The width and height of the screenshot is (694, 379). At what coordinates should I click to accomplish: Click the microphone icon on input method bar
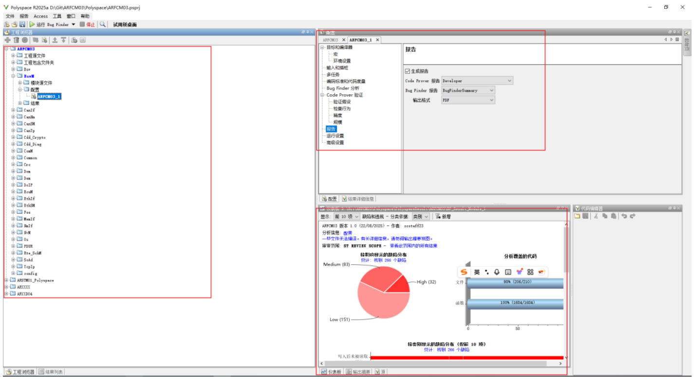pos(497,272)
